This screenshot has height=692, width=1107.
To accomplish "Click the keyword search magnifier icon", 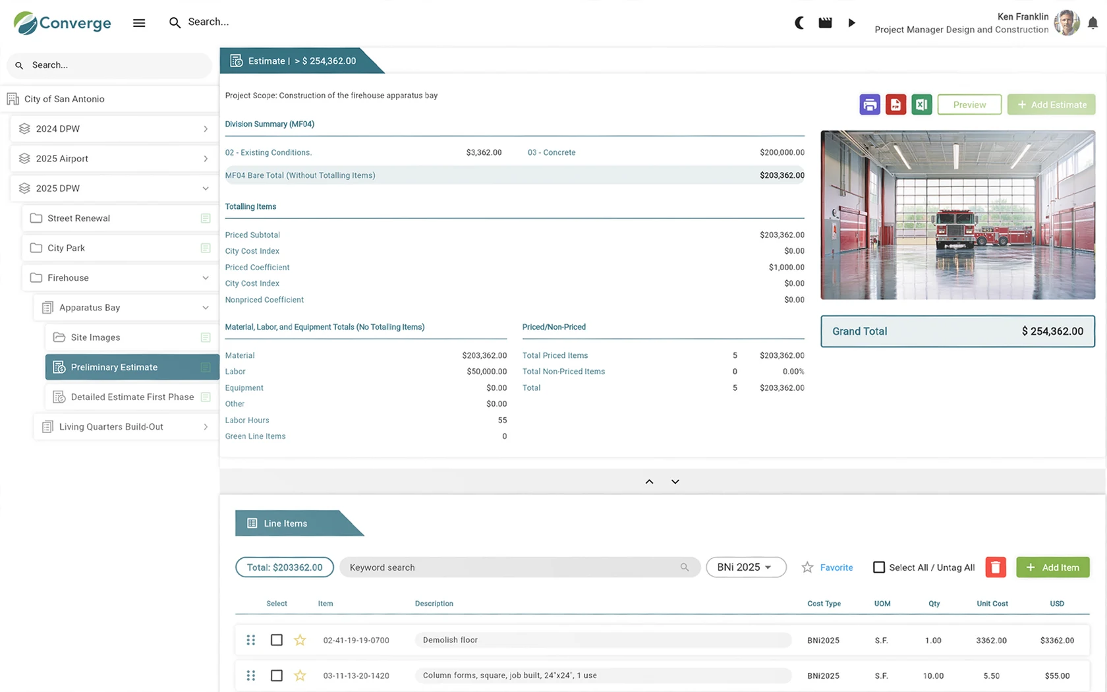I will [685, 567].
